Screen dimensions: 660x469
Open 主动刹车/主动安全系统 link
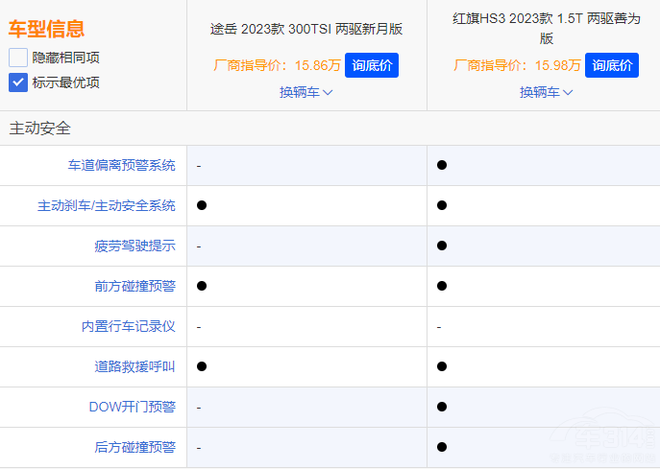click(107, 205)
